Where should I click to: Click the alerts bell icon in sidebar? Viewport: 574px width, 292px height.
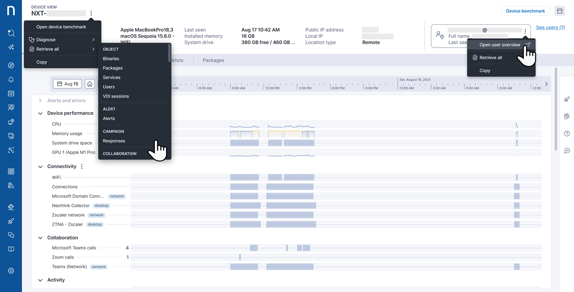(11, 79)
